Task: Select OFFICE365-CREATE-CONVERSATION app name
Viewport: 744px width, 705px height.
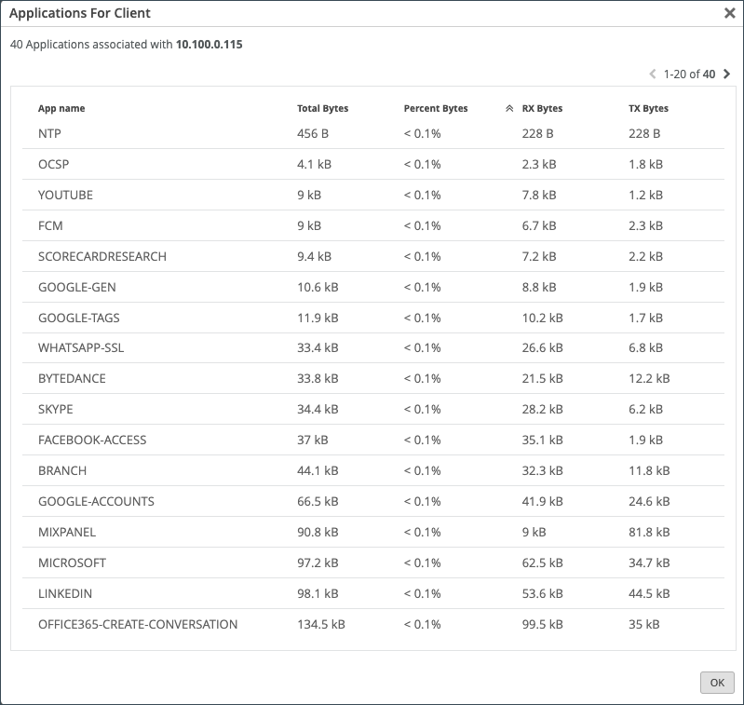Action: coord(138,624)
